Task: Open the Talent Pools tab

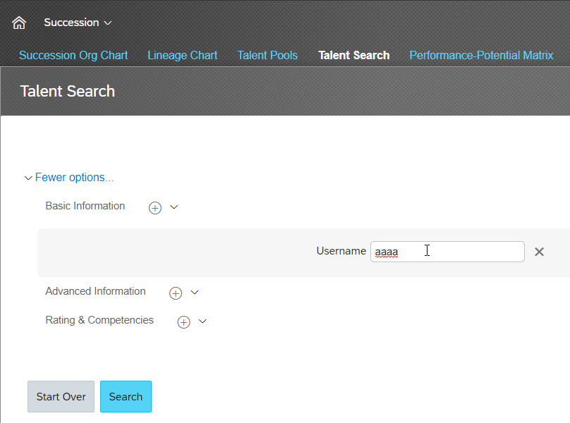Action: [267, 55]
